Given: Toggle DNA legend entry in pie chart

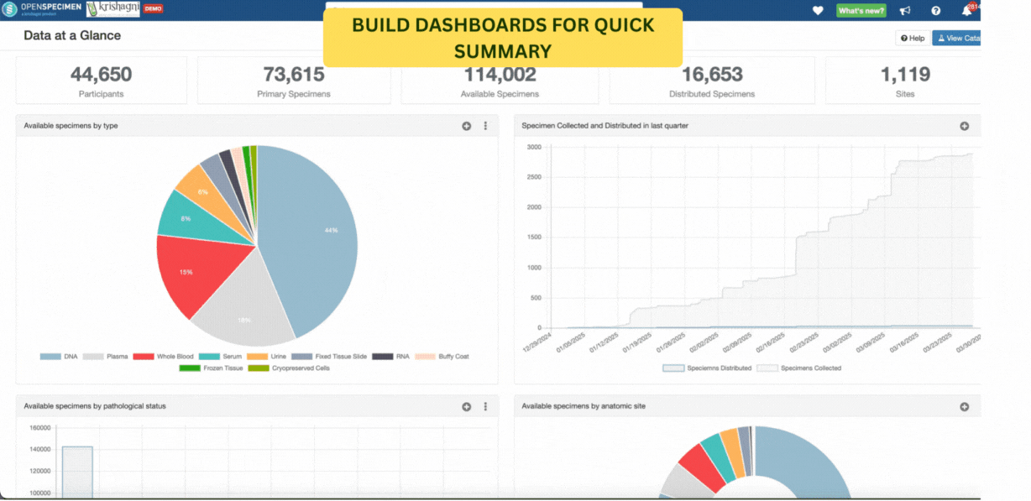Looking at the screenshot, I should point(60,357).
